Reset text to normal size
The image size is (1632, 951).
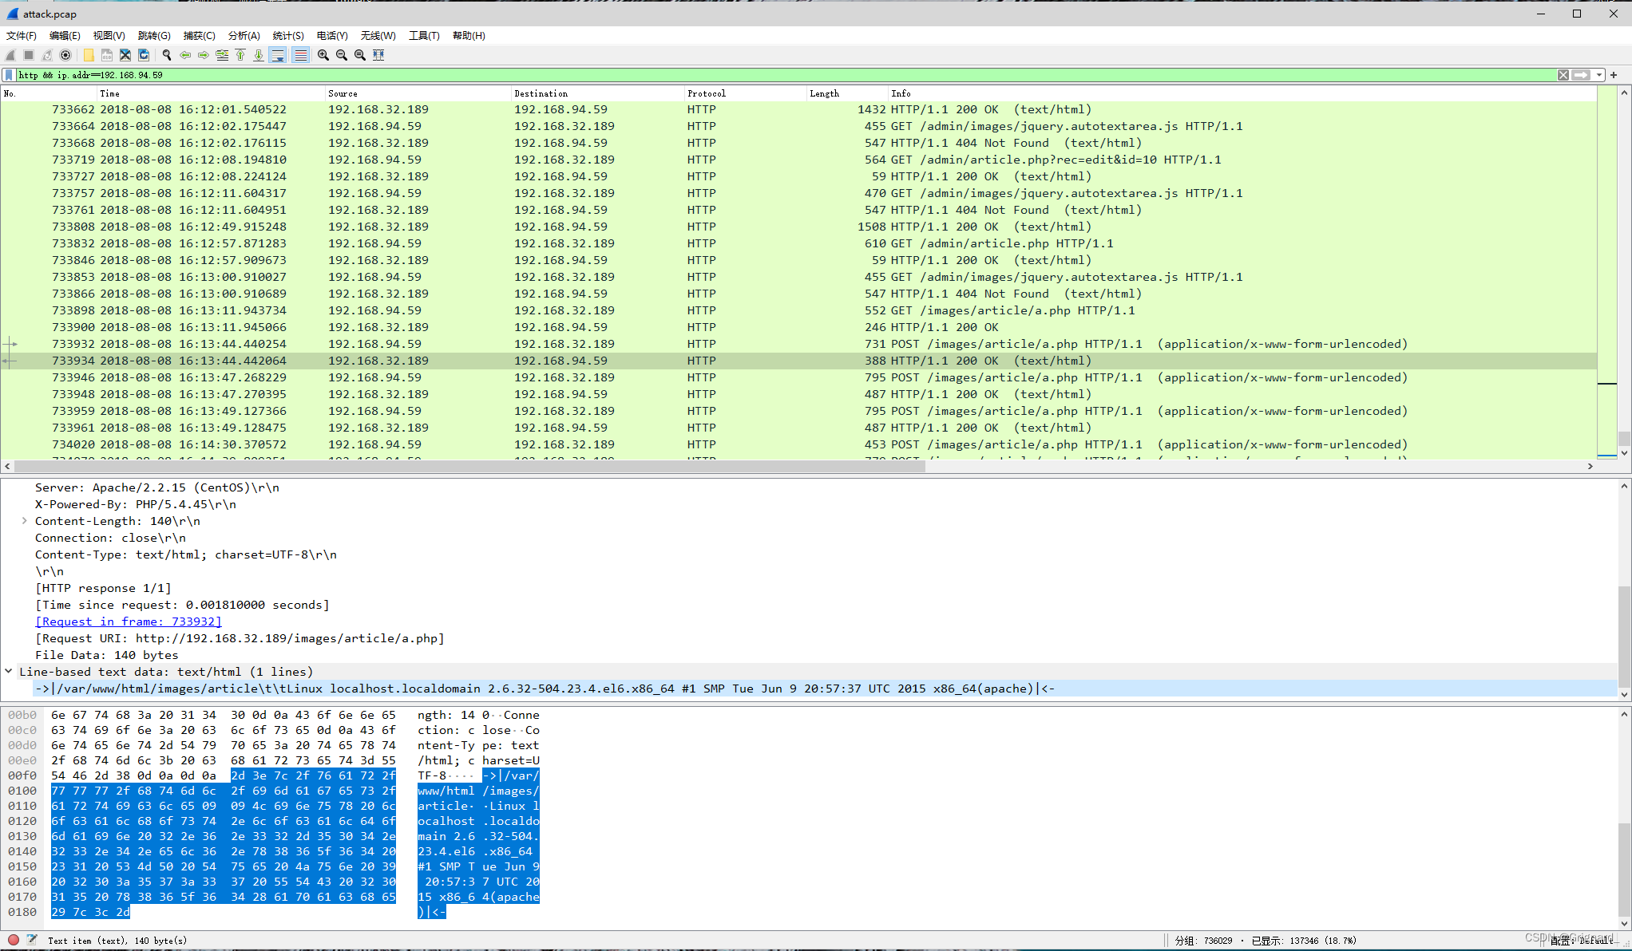click(x=360, y=55)
